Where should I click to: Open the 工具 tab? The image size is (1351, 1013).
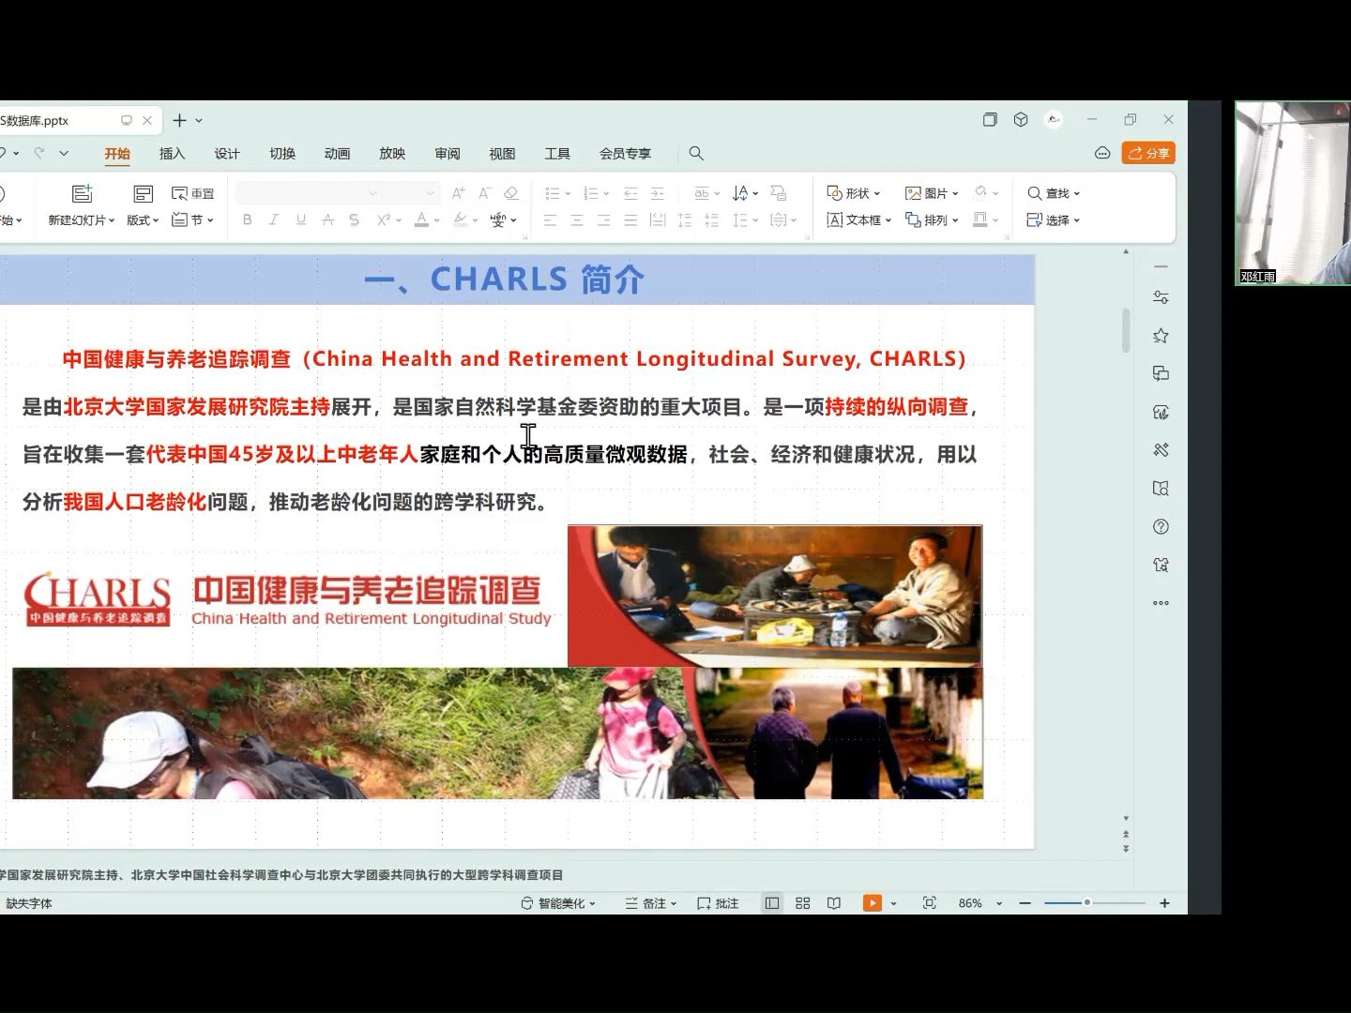coord(557,154)
